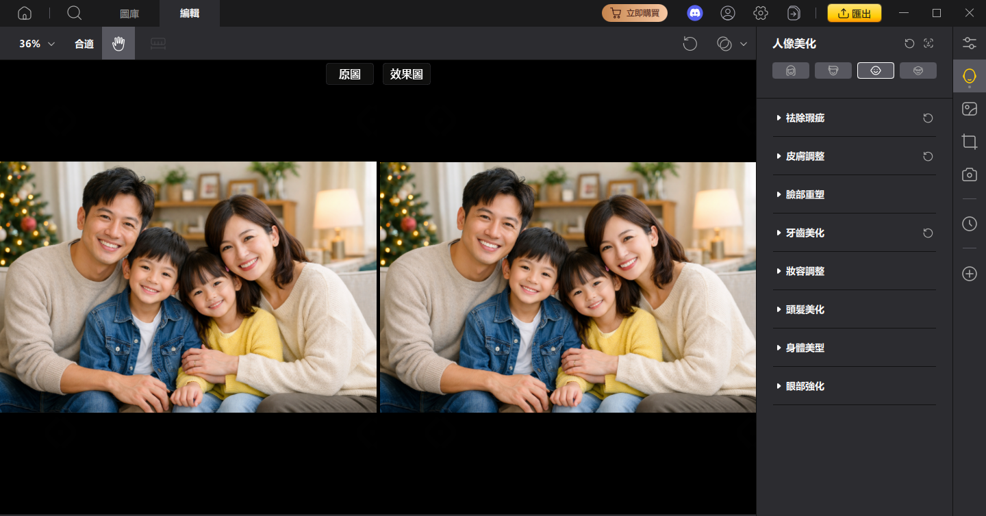Select the Portrait Beautify sidebar icon
Screen dimensions: 986x516
point(969,76)
